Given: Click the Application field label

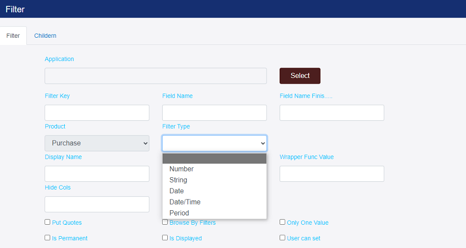Looking at the screenshot, I should tap(59, 59).
